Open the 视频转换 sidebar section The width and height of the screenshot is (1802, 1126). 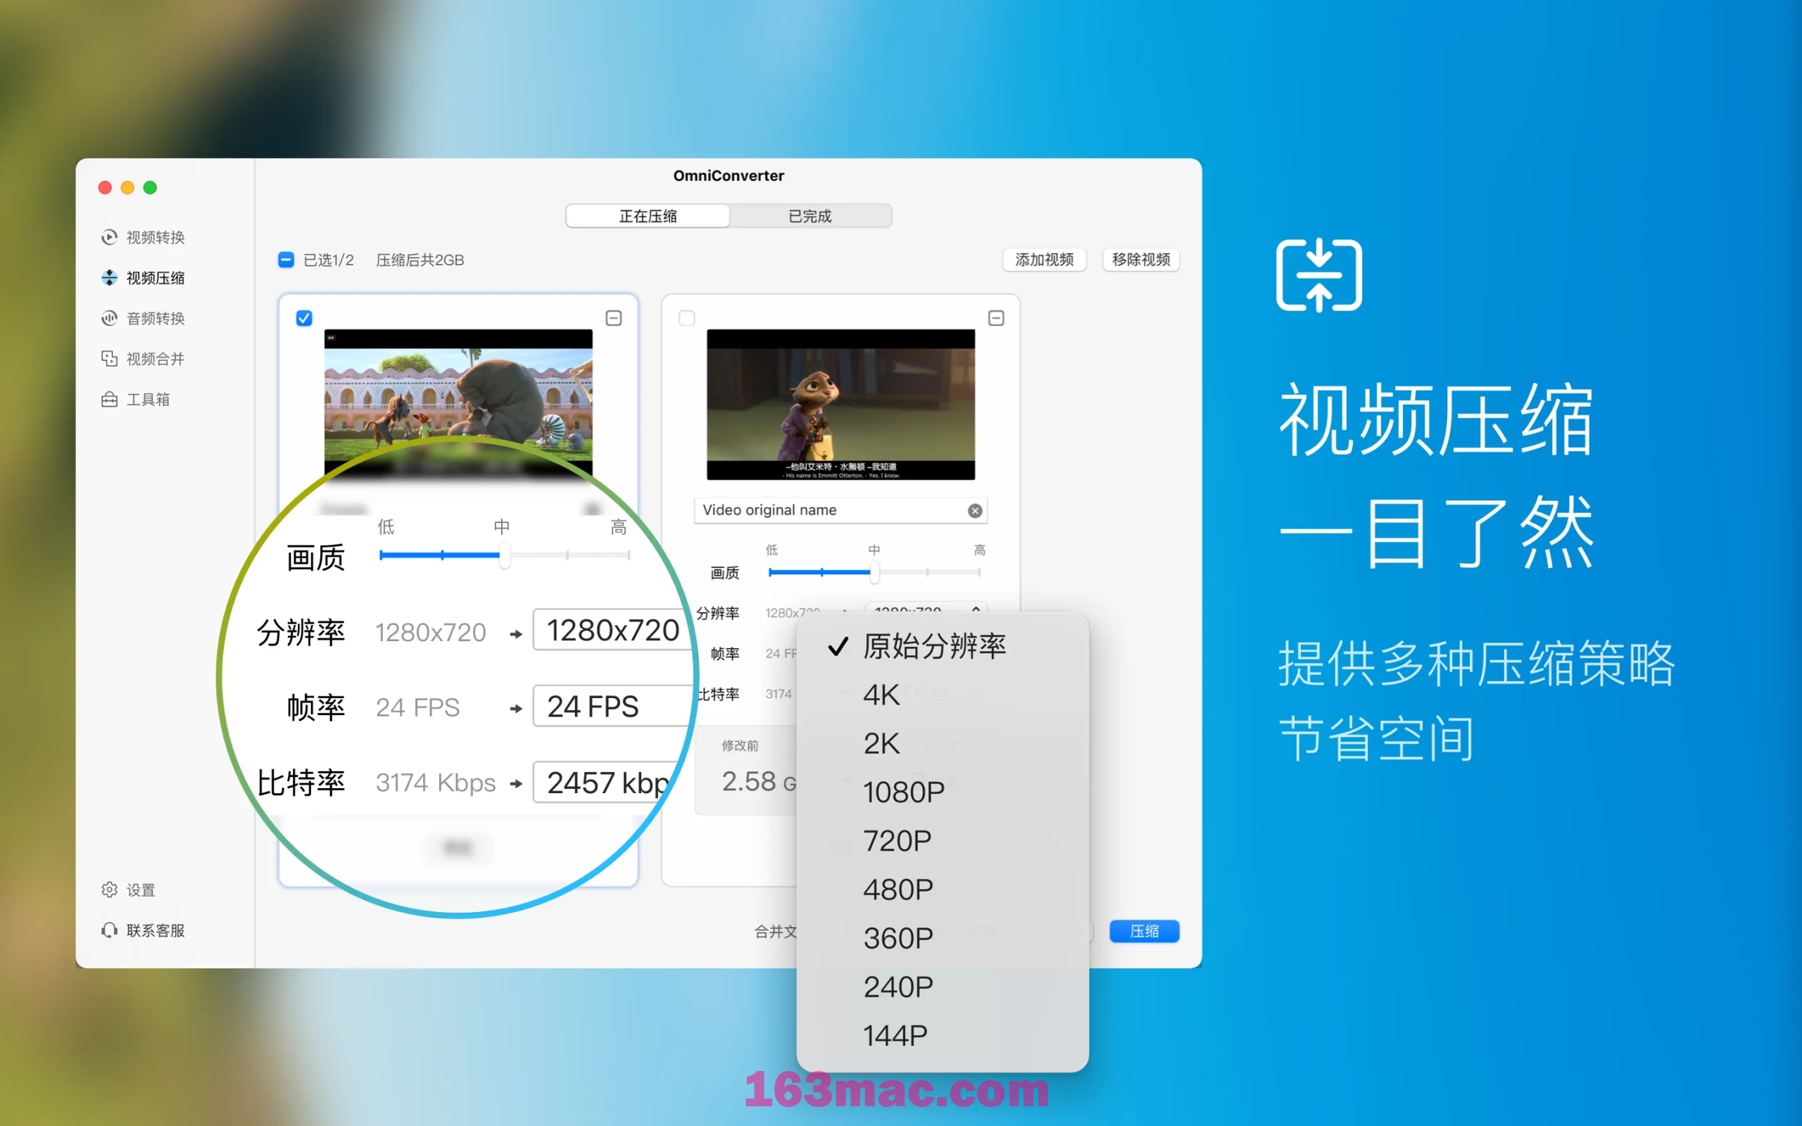tap(143, 238)
